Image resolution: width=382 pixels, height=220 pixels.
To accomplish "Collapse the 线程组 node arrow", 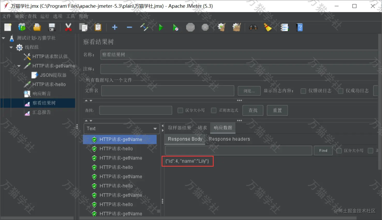I will 11,47.
